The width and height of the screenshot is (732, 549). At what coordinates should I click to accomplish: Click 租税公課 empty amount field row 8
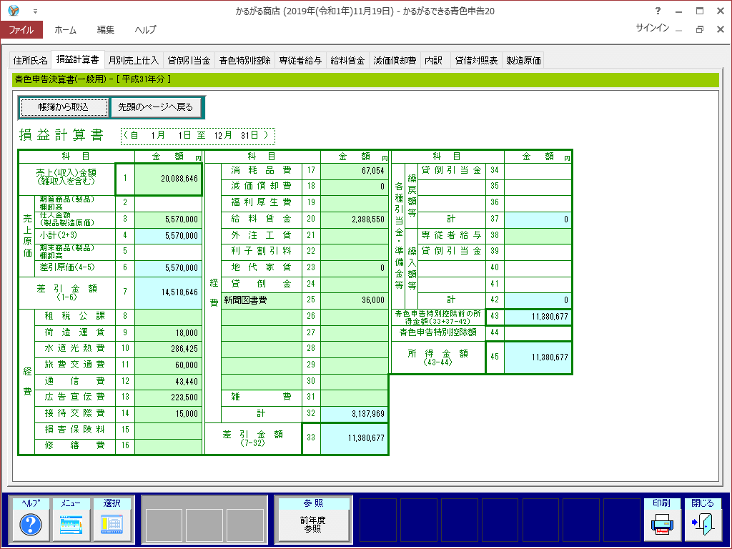[169, 317]
